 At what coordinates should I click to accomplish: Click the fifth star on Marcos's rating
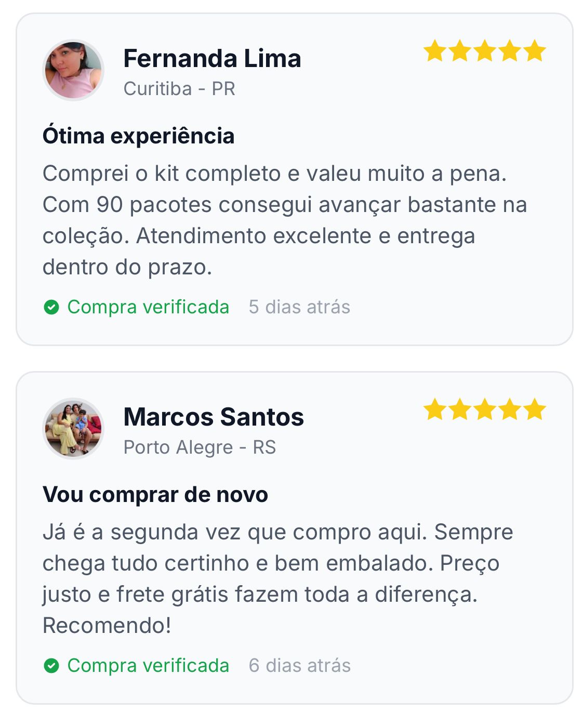pyautogui.click(x=535, y=410)
